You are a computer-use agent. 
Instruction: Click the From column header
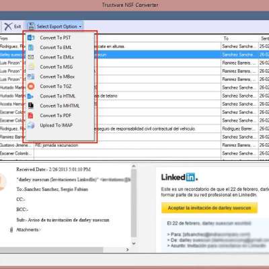pos(4,38)
